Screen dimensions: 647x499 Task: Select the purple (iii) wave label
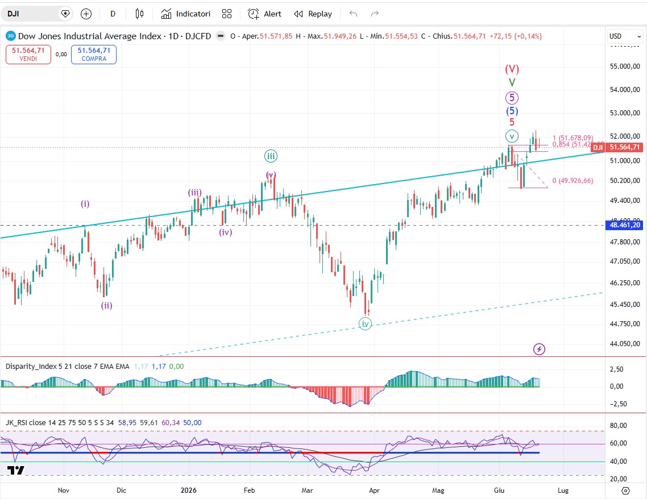(x=195, y=192)
